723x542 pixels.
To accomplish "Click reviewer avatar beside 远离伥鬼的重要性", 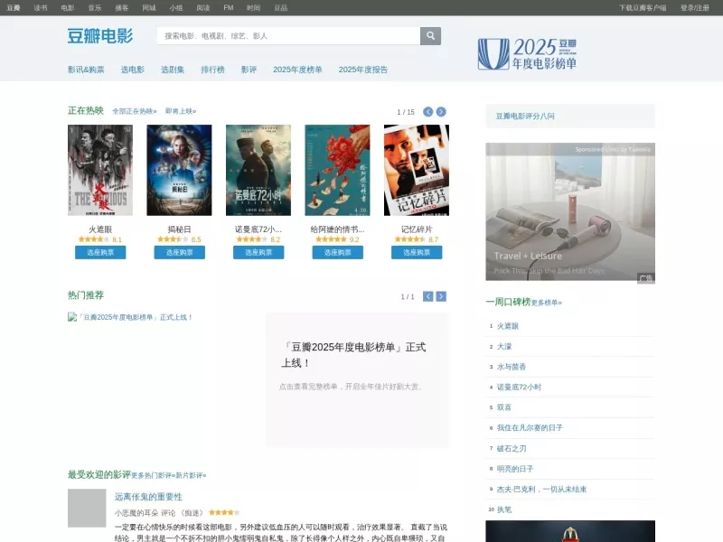I will (87, 508).
